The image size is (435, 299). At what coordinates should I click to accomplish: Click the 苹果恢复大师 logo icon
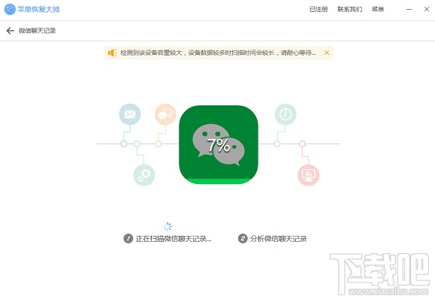pyautogui.click(x=10, y=9)
